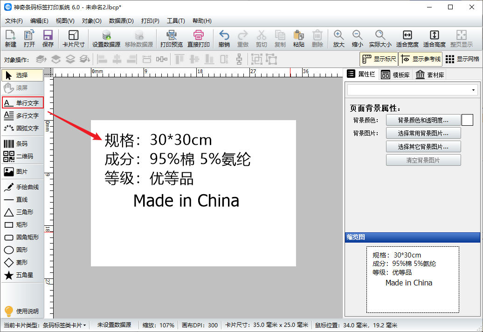The height and width of the screenshot is (332, 483).
Task: Select the 单行文字 single-line text tool
Action: 23,102
